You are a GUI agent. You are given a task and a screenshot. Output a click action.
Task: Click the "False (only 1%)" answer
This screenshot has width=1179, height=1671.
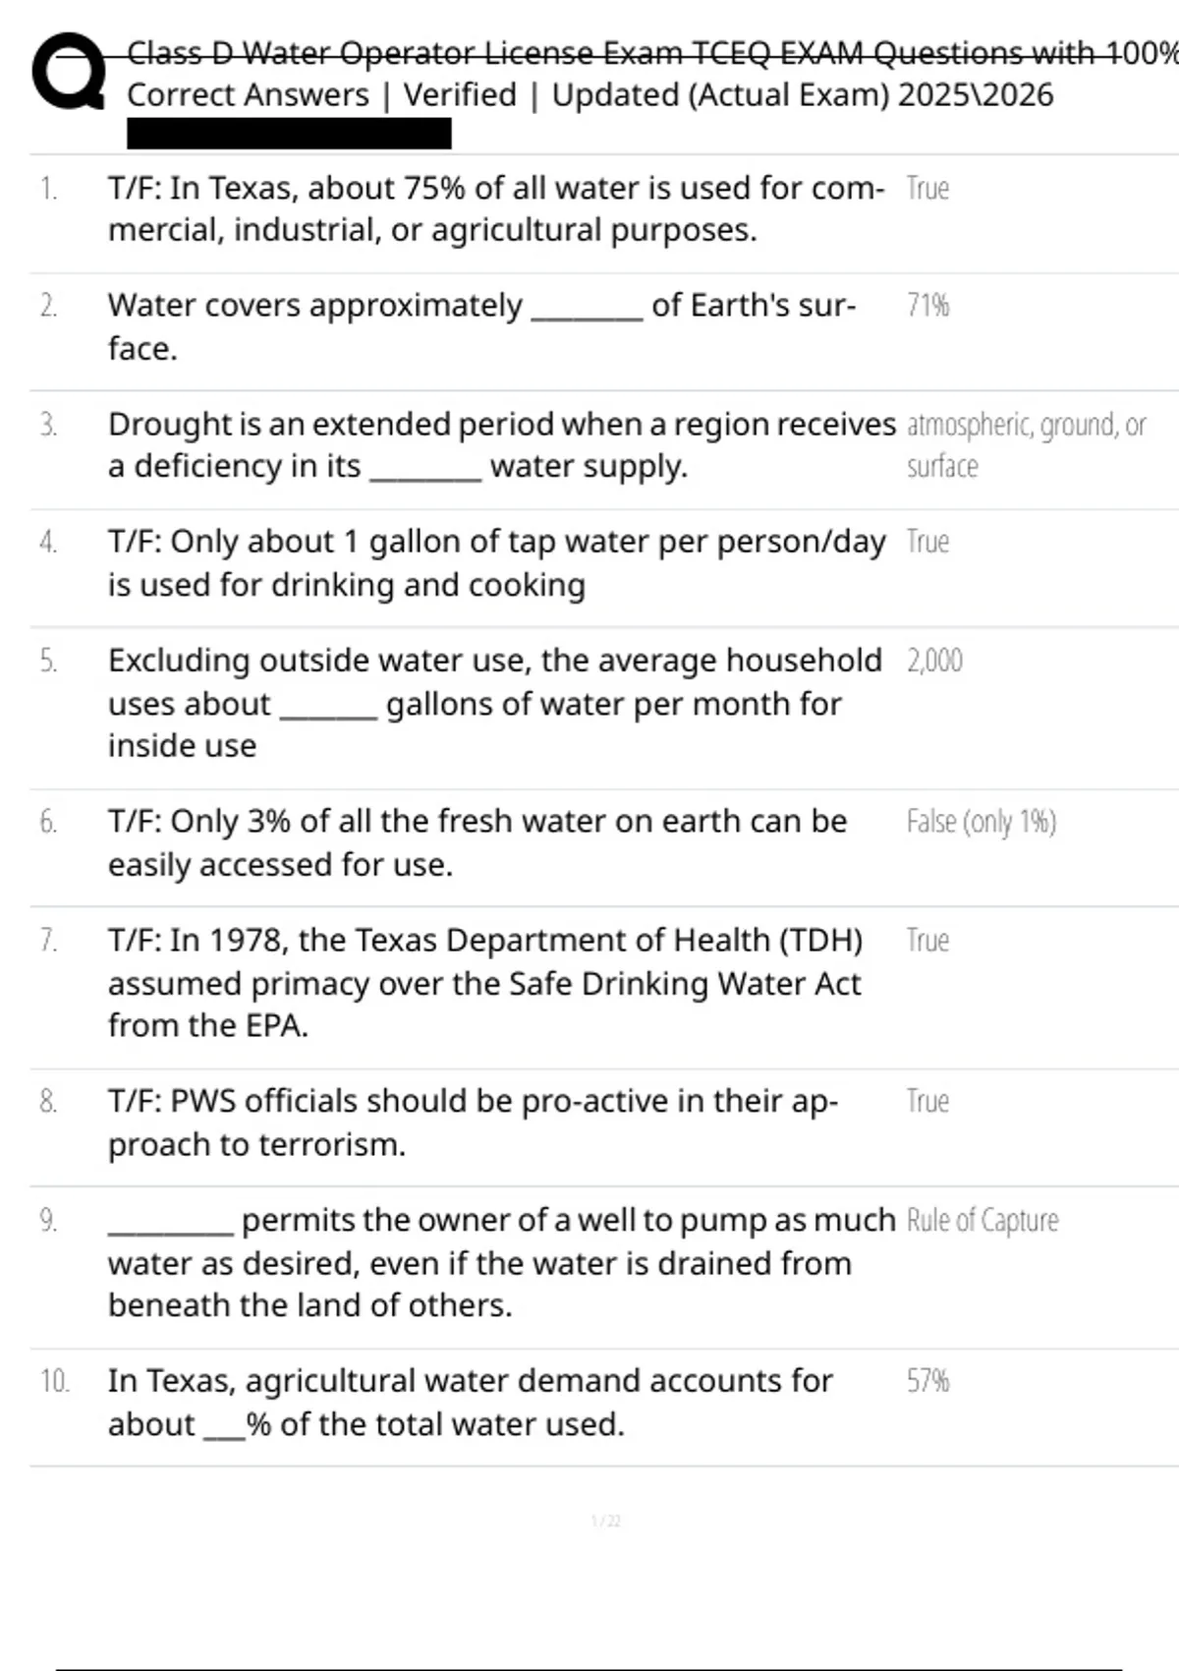pyautogui.click(x=981, y=821)
